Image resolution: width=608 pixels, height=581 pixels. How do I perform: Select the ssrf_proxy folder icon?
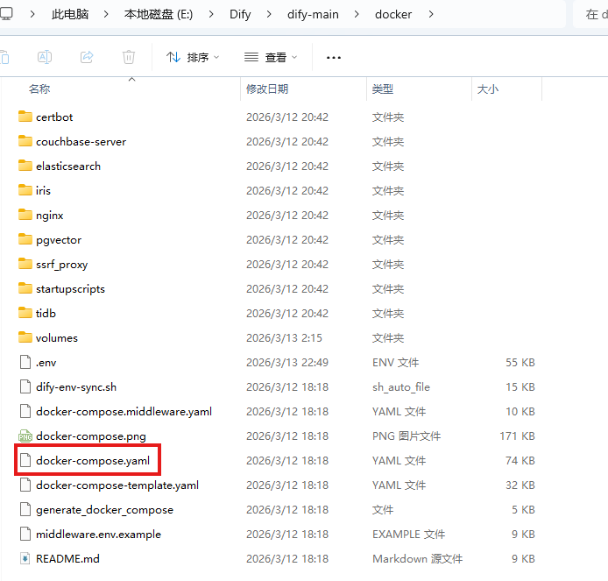click(25, 264)
